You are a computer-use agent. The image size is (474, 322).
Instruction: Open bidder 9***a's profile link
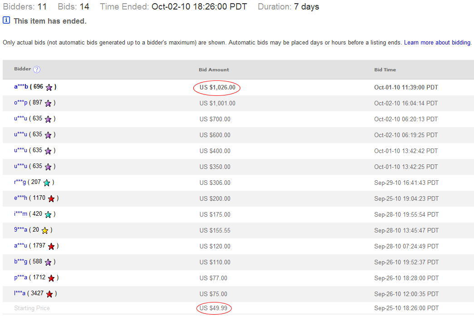21,230
